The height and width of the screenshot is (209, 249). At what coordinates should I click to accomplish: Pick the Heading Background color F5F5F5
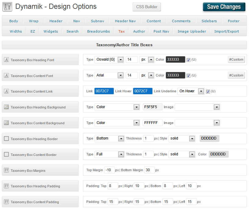tap(153, 107)
